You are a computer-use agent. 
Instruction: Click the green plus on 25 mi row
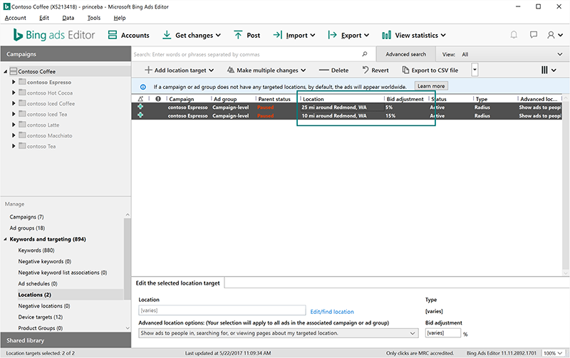(140, 107)
